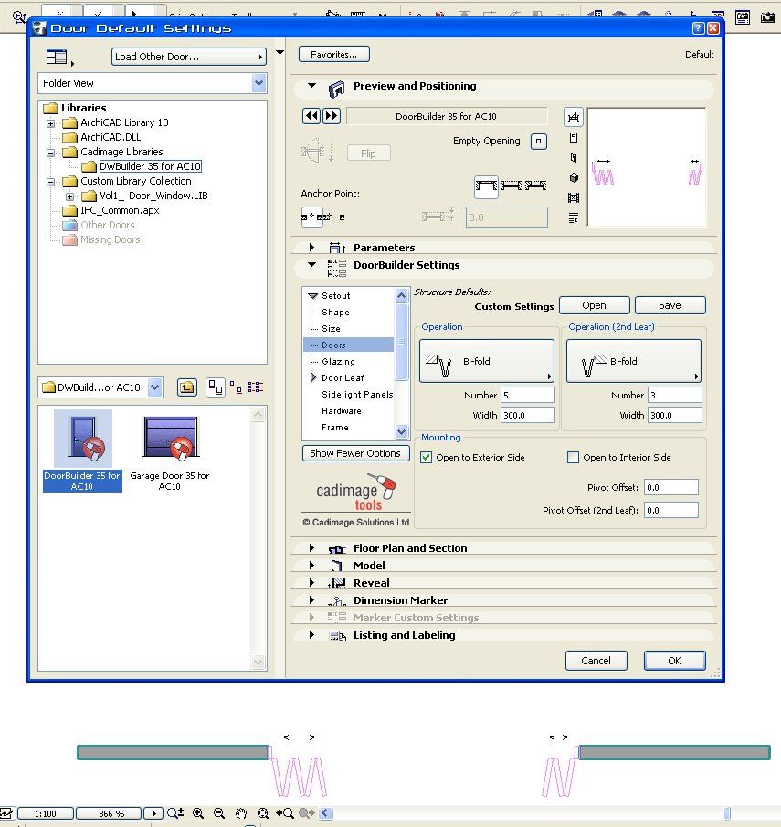Click zoom out magnifier icon
The image size is (781, 827).
[x=219, y=813]
